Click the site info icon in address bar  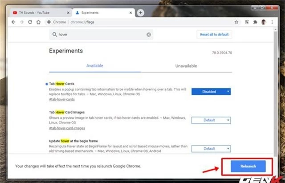[49, 22]
